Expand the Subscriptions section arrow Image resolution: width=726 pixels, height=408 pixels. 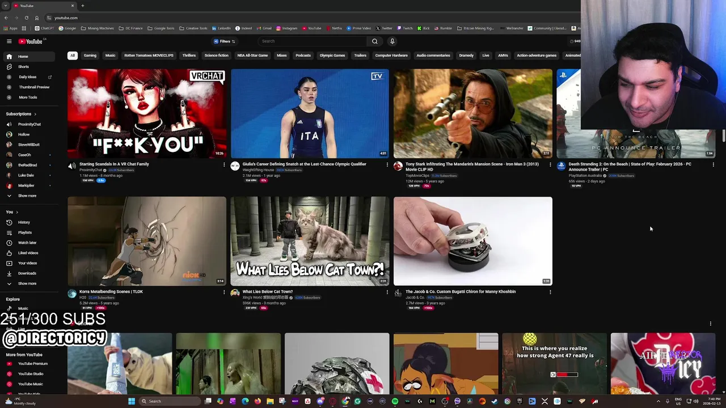click(35, 114)
